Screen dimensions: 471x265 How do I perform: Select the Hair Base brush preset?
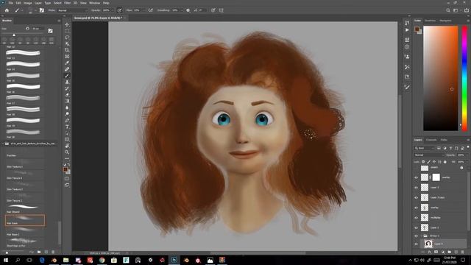coord(25,220)
